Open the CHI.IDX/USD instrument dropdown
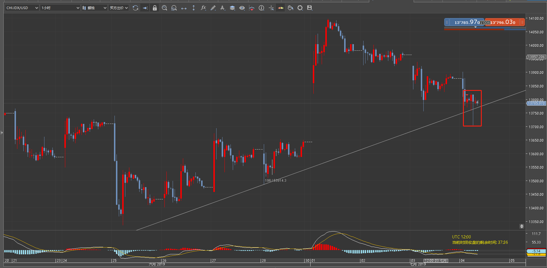The image size is (547, 268). click(x=22, y=8)
